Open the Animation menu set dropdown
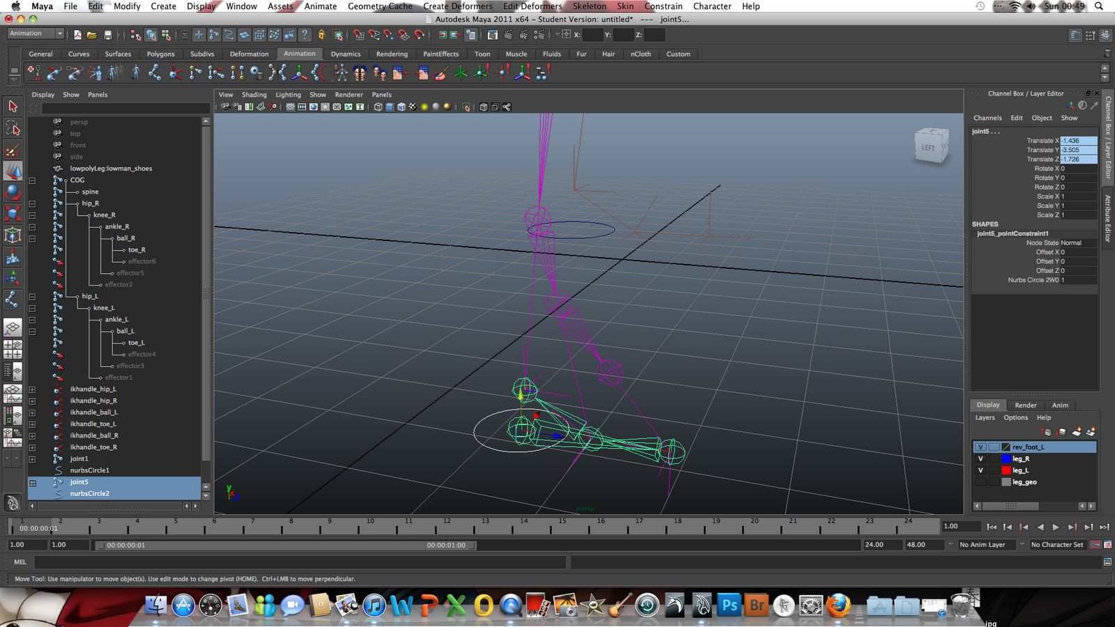Screen dimensions: 1115x627 pos(36,33)
